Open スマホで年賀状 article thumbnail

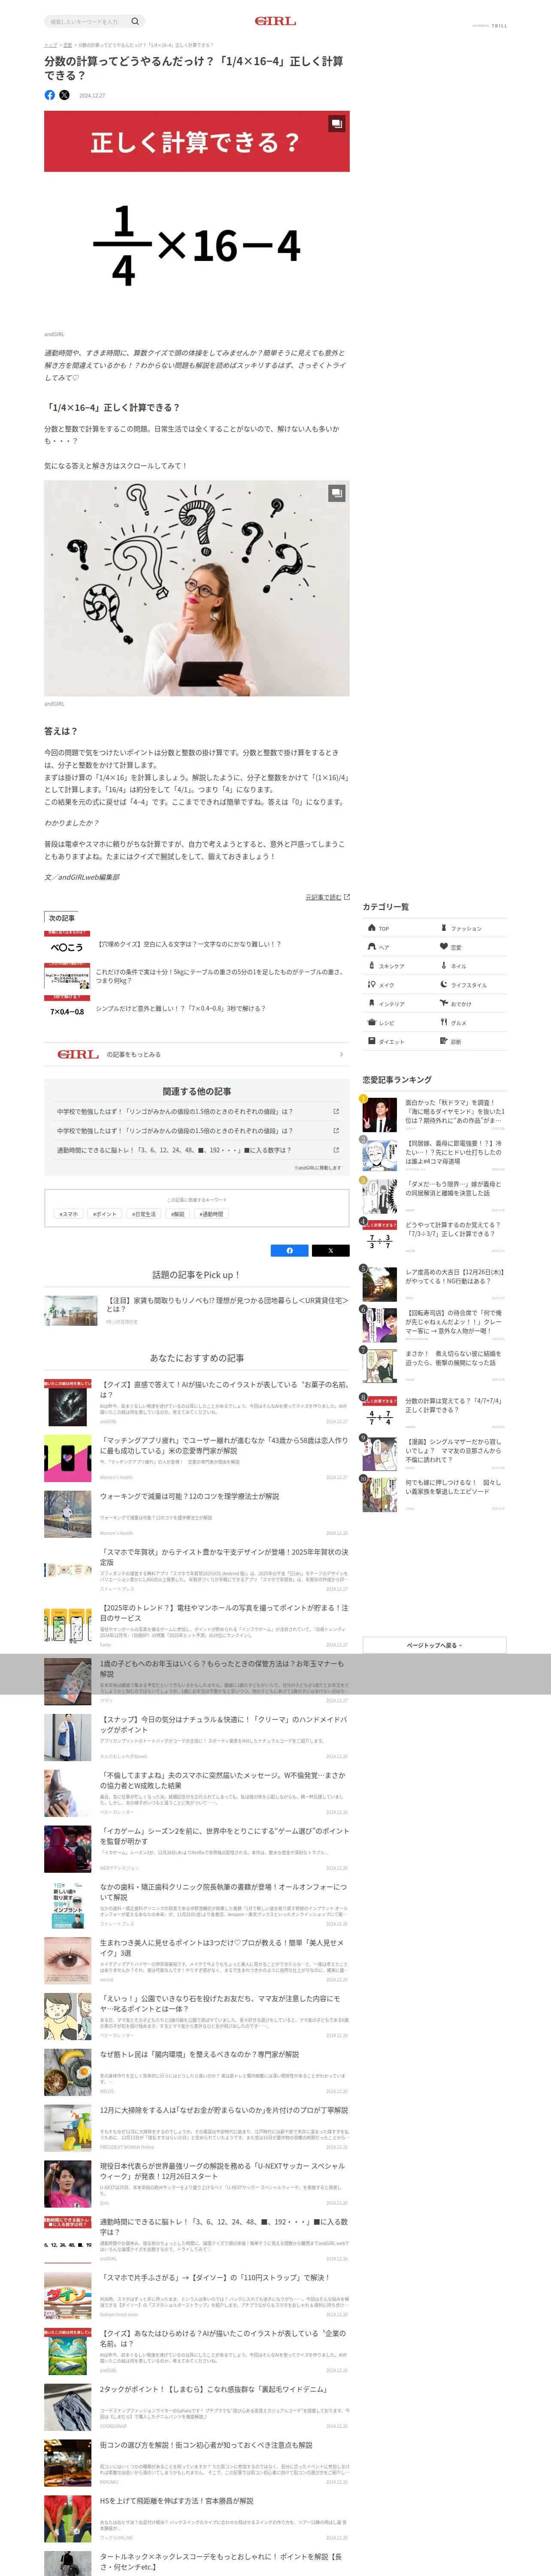point(68,1570)
